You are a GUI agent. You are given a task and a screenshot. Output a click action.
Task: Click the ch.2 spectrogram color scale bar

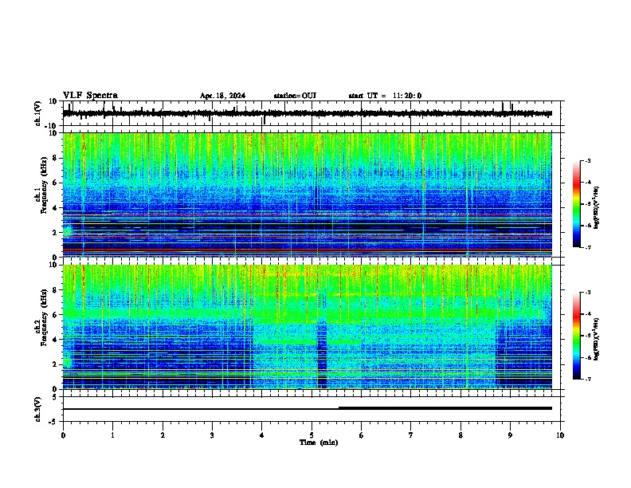point(577,336)
